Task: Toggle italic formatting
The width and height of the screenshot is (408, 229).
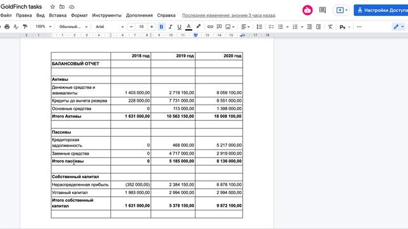Action: coord(170,27)
